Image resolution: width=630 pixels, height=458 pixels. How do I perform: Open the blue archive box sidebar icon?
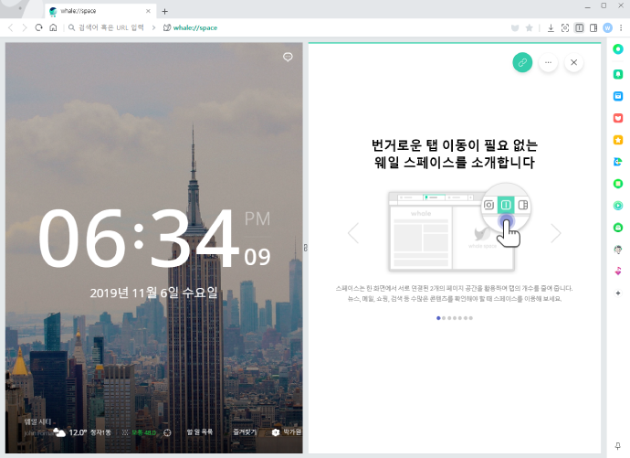click(618, 96)
